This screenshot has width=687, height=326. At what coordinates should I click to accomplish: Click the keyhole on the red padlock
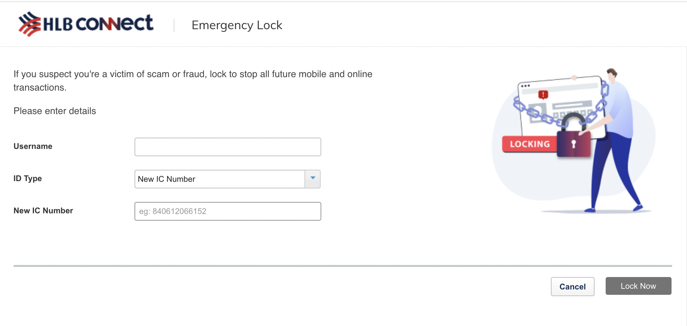point(574,144)
